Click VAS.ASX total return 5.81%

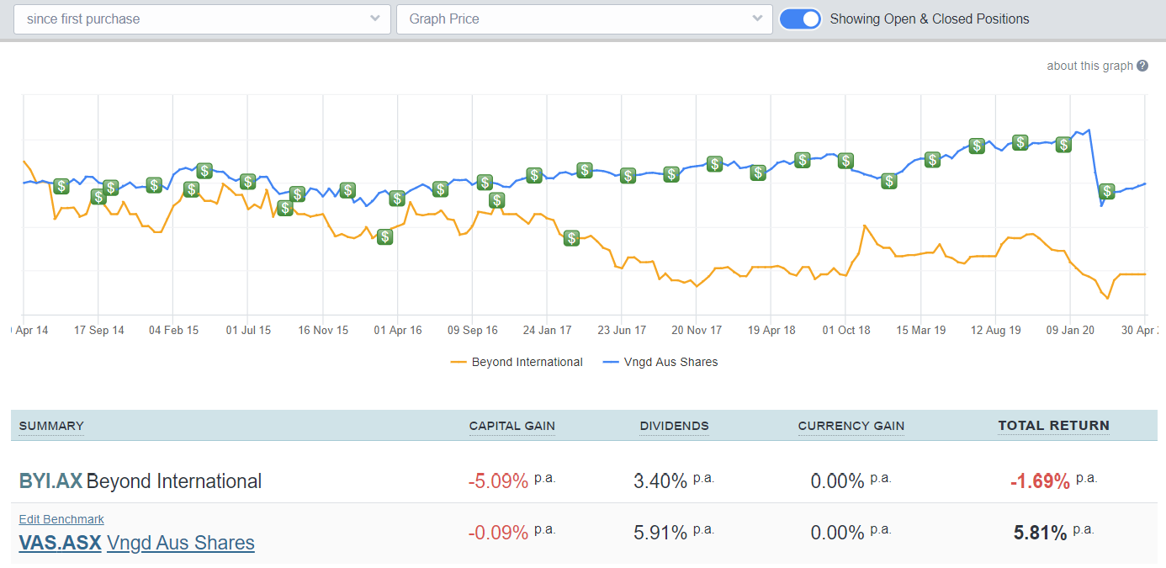coord(1041,532)
